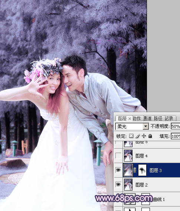This screenshot has width=180, height=211.
Task: Click the 柔光 blend mode combo box
Action: pos(132,126)
